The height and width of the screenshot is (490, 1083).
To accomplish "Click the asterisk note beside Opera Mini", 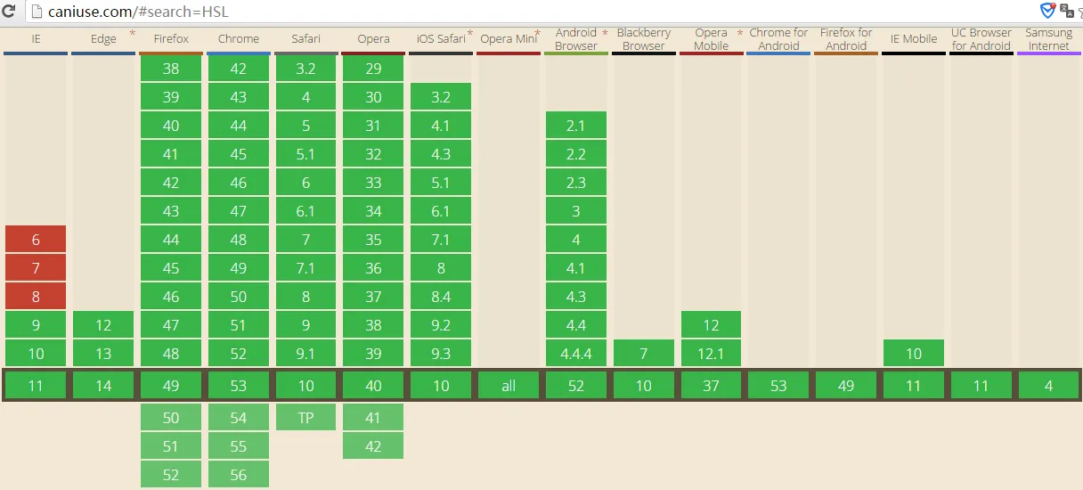I will coord(537,34).
